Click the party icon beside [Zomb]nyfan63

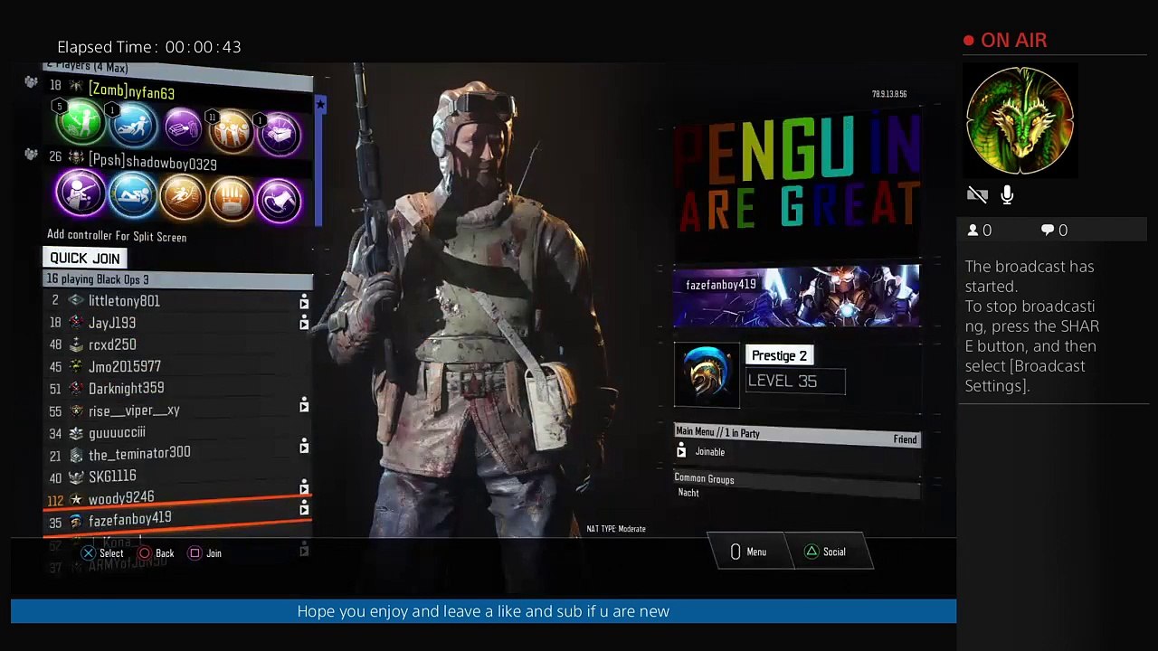tap(31, 83)
